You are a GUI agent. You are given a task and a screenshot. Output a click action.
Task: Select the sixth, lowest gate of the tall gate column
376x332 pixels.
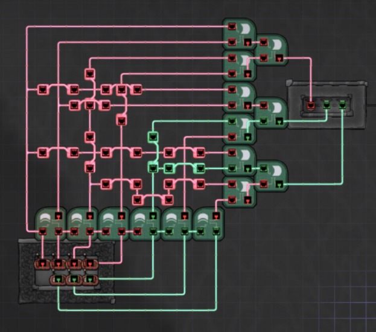point(239,192)
